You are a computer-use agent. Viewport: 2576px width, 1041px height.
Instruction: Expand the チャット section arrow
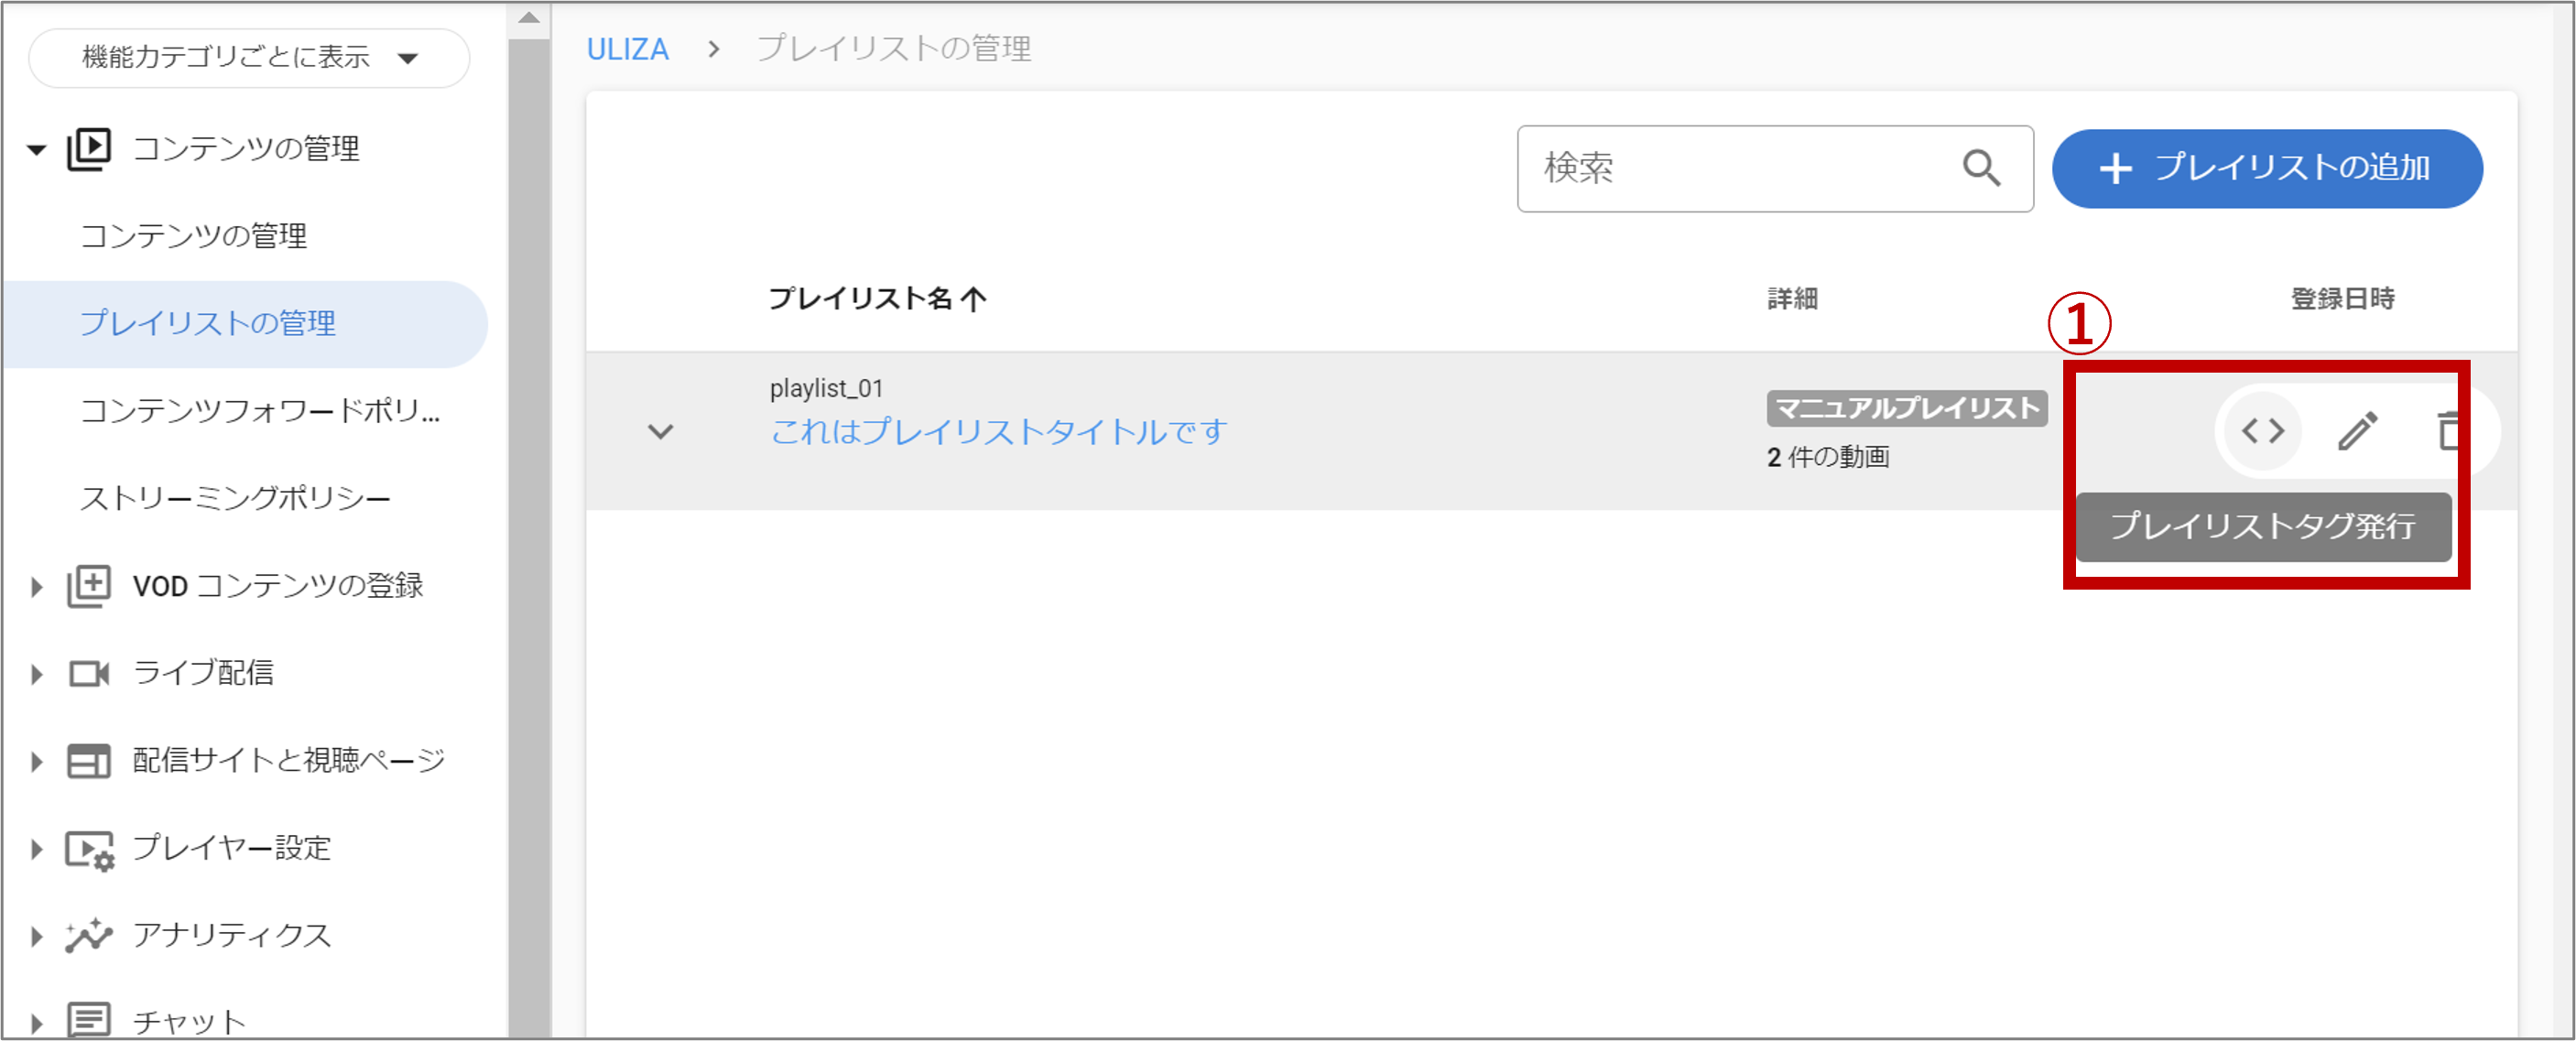pyautogui.click(x=37, y=1022)
